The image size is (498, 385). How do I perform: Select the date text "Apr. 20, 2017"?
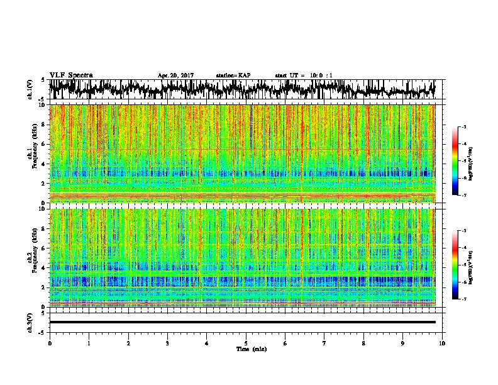click(x=175, y=75)
